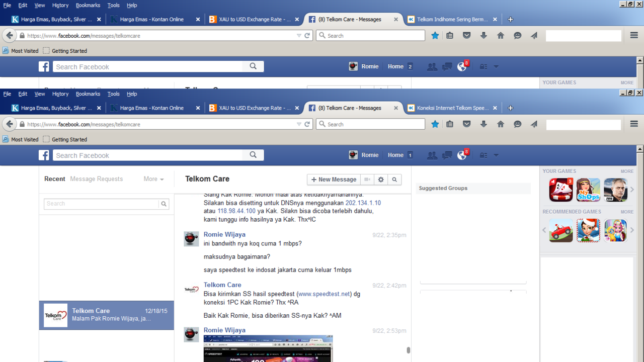This screenshot has width=644, height=362.
Task: Click the bookmark star in the back window
Action: pos(435,36)
